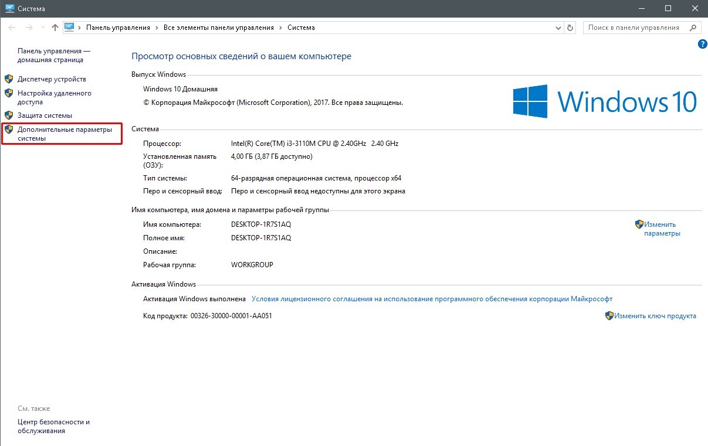The height and width of the screenshot is (446, 708).
Task: Open Help via blue question icon
Action: click(x=702, y=44)
